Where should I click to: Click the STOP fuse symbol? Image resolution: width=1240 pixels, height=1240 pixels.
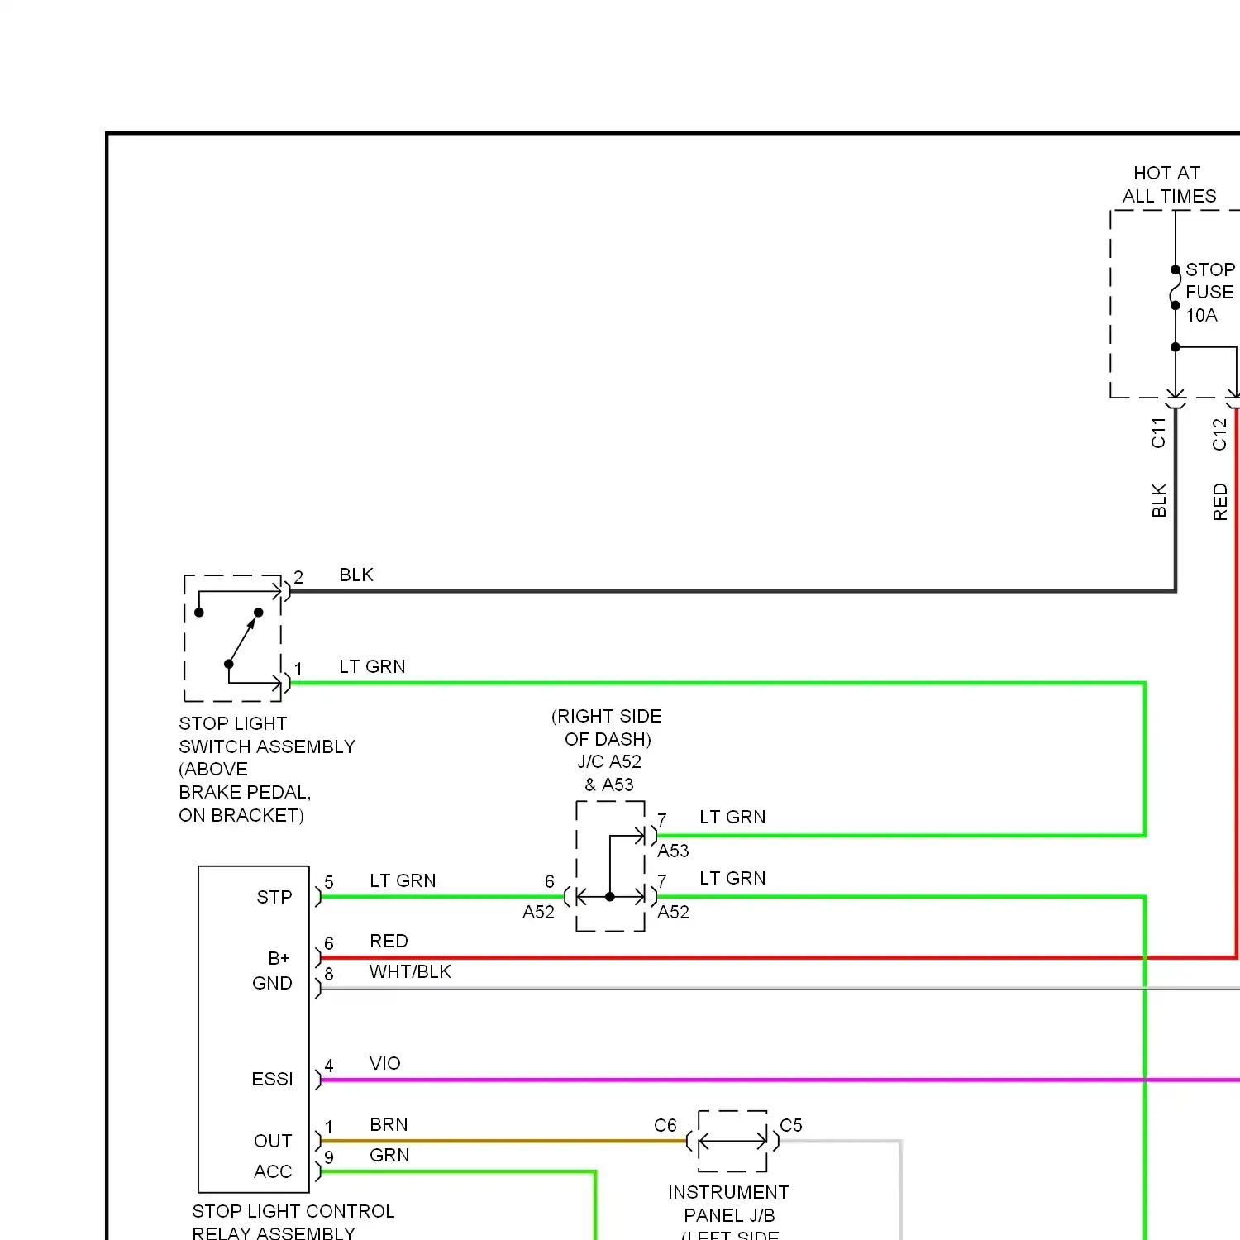coord(1175,288)
